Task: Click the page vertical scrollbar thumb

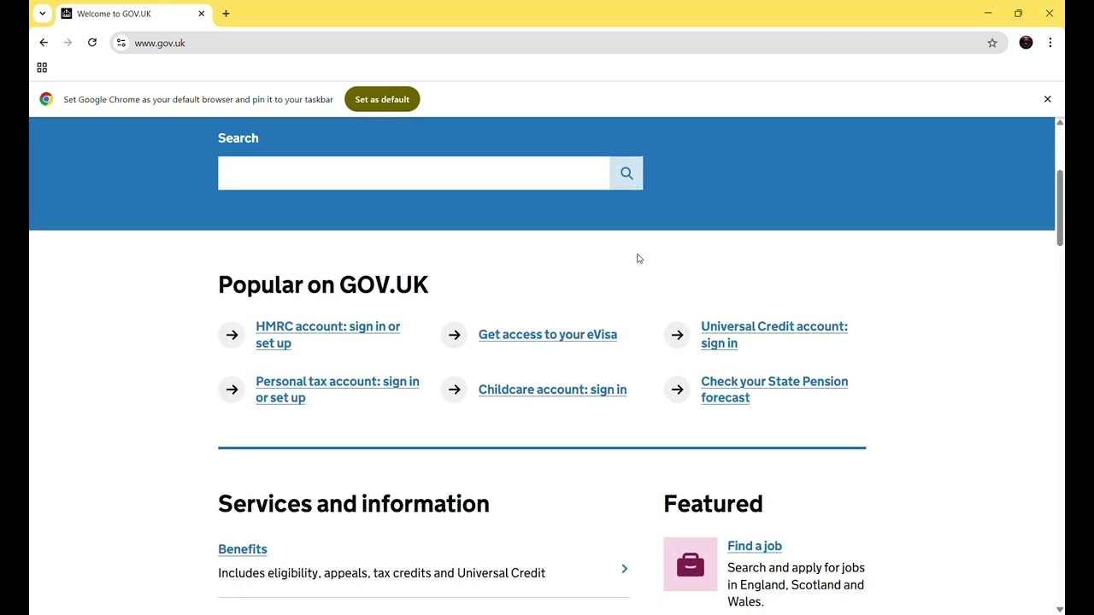Action: (1060, 208)
